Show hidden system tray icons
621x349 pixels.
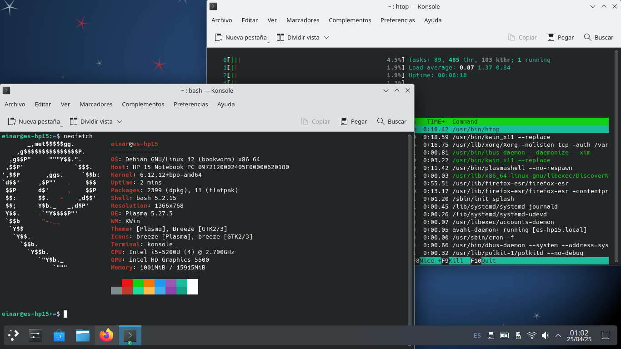559,336
